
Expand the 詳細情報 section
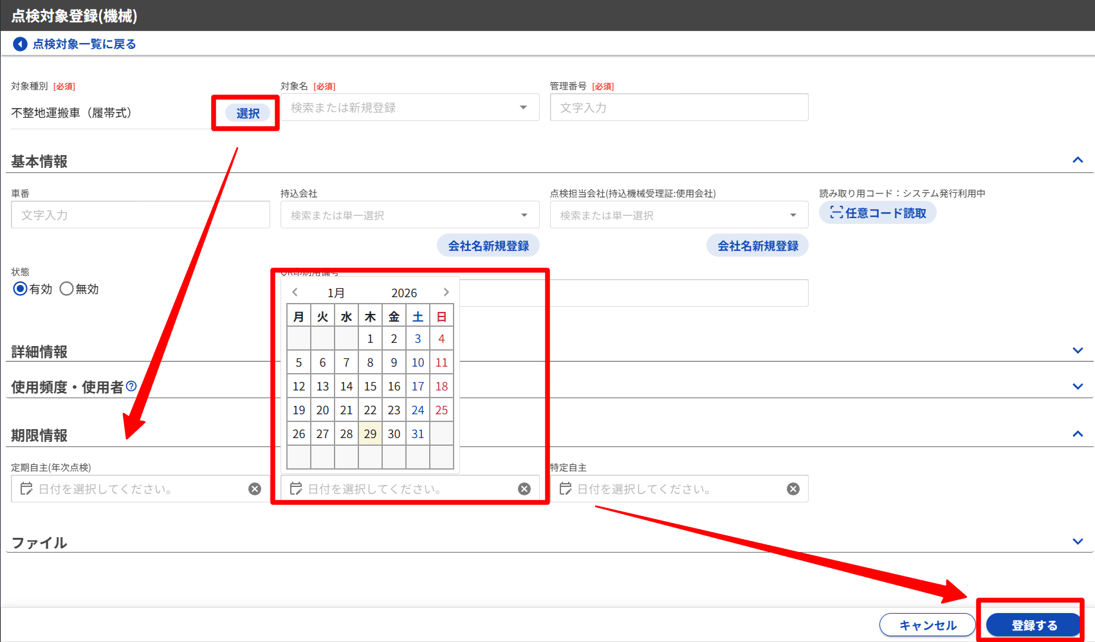[1078, 351]
